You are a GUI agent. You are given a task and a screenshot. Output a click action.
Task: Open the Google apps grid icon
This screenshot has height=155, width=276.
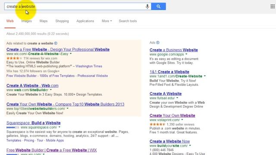pyautogui.click(x=273, y=6)
